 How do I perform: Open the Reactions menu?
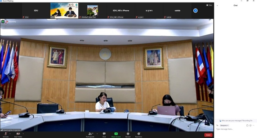(x=139, y=134)
